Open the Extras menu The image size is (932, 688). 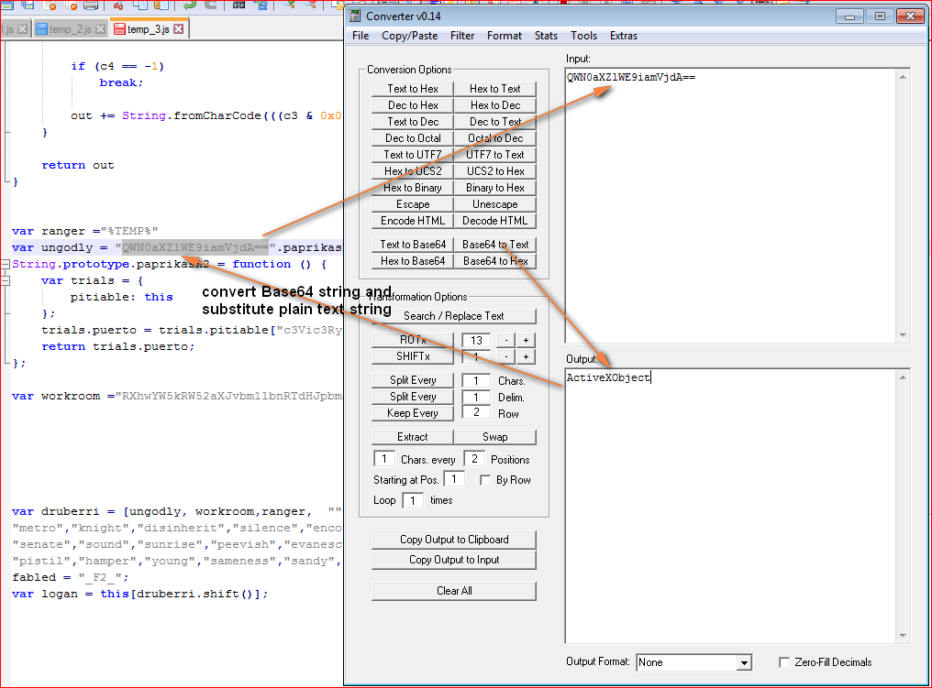point(624,36)
